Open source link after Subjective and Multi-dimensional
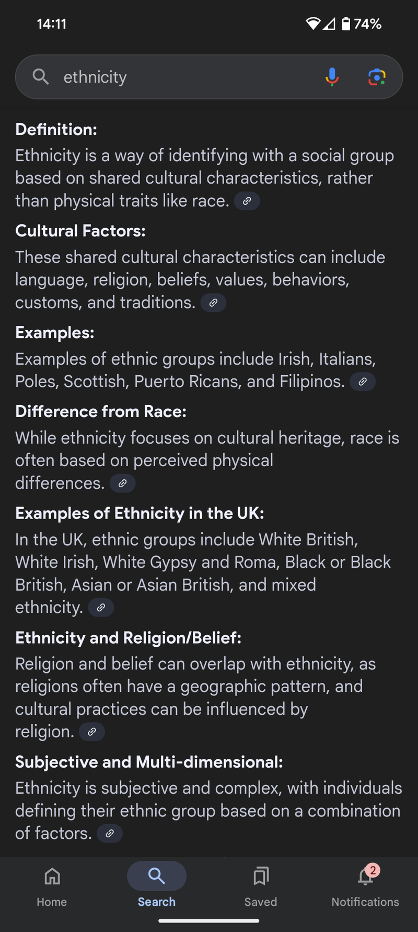 [110, 833]
